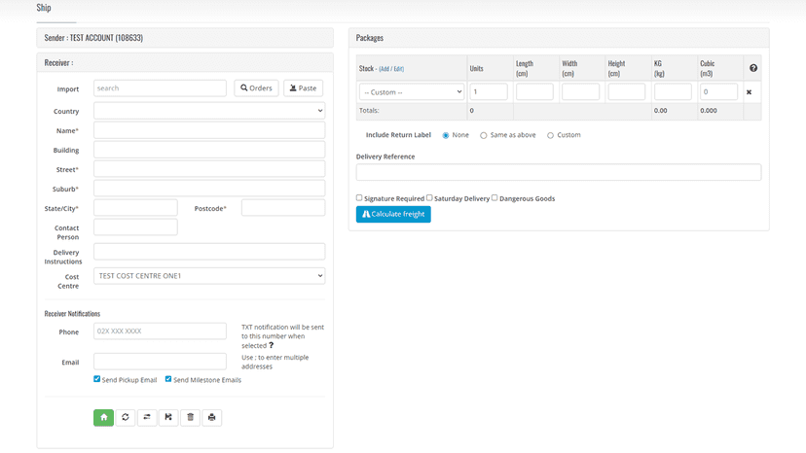Click the Receiver Notifications heading

[x=72, y=313]
